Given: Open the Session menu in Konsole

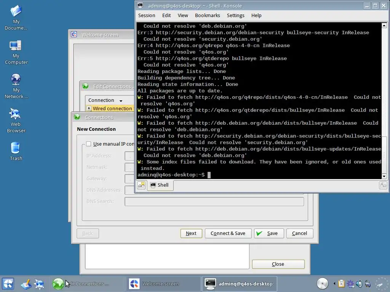Looking at the screenshot, I should (147, 15).
